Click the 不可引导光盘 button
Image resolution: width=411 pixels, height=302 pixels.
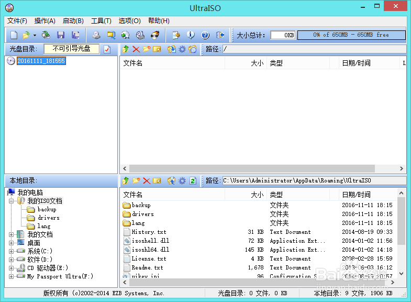(72, 49)
